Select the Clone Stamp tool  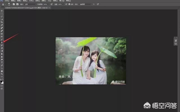2,42
